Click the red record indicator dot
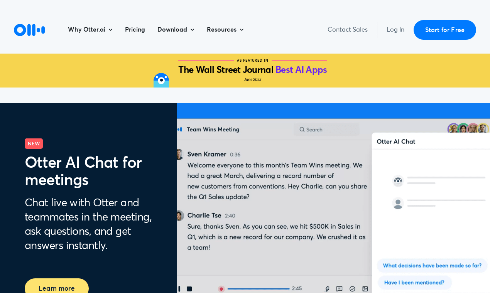 coord(221,289)
